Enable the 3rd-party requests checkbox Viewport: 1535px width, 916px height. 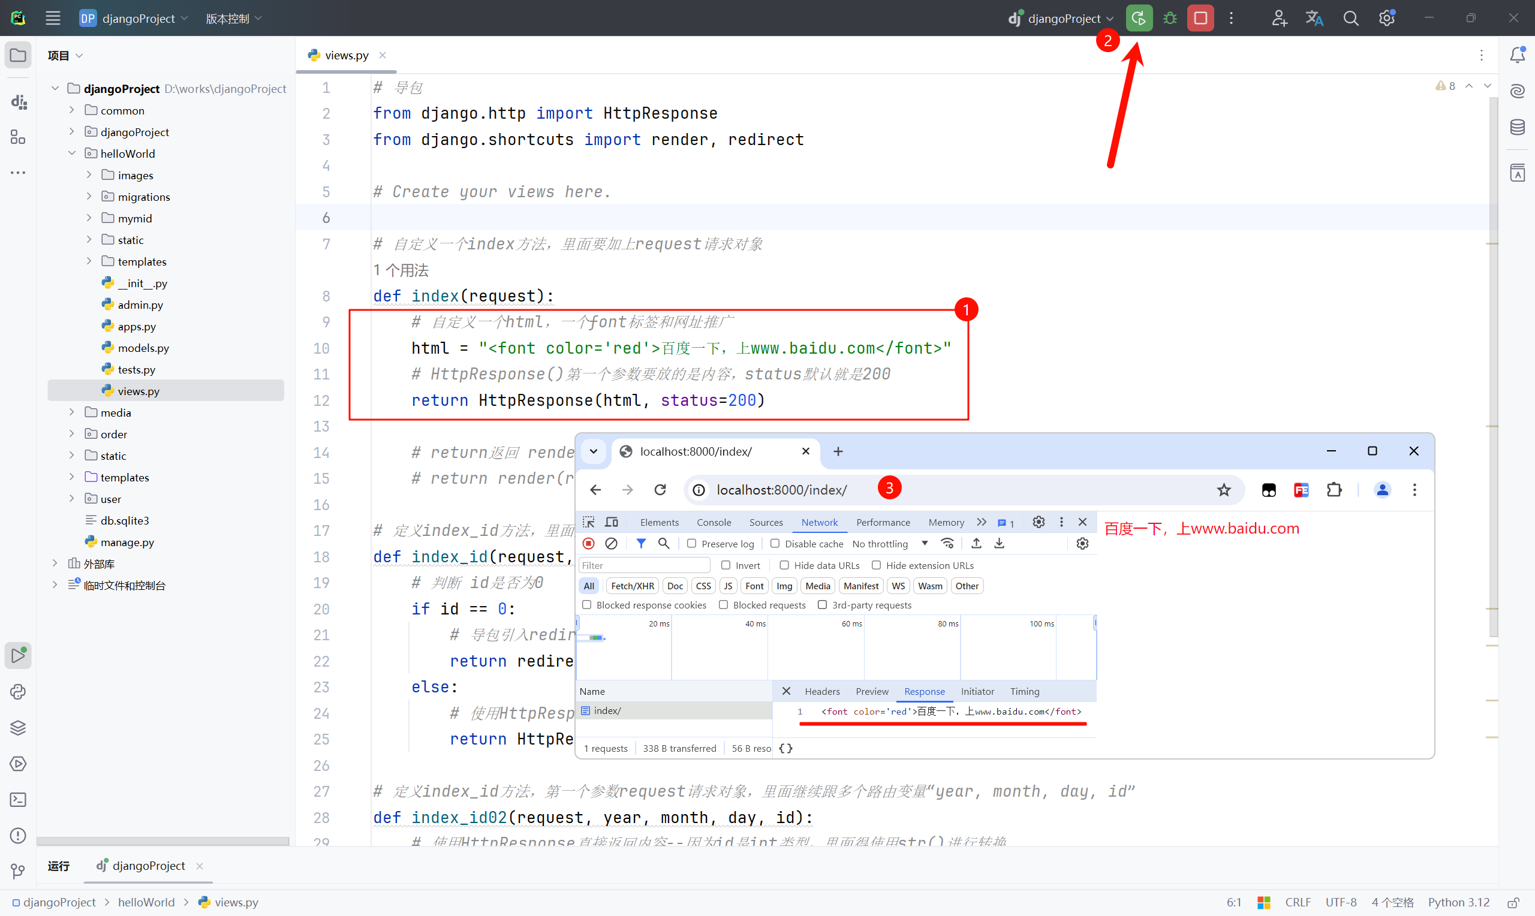click(x=822, y=605)
